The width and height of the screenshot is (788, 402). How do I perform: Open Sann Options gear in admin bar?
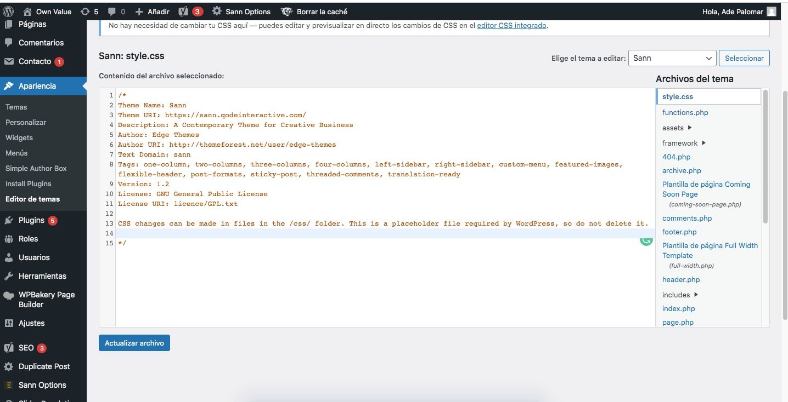click(217, 12)
